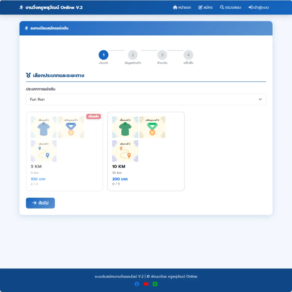Click the running man logo in the navbar

[21, 7]
